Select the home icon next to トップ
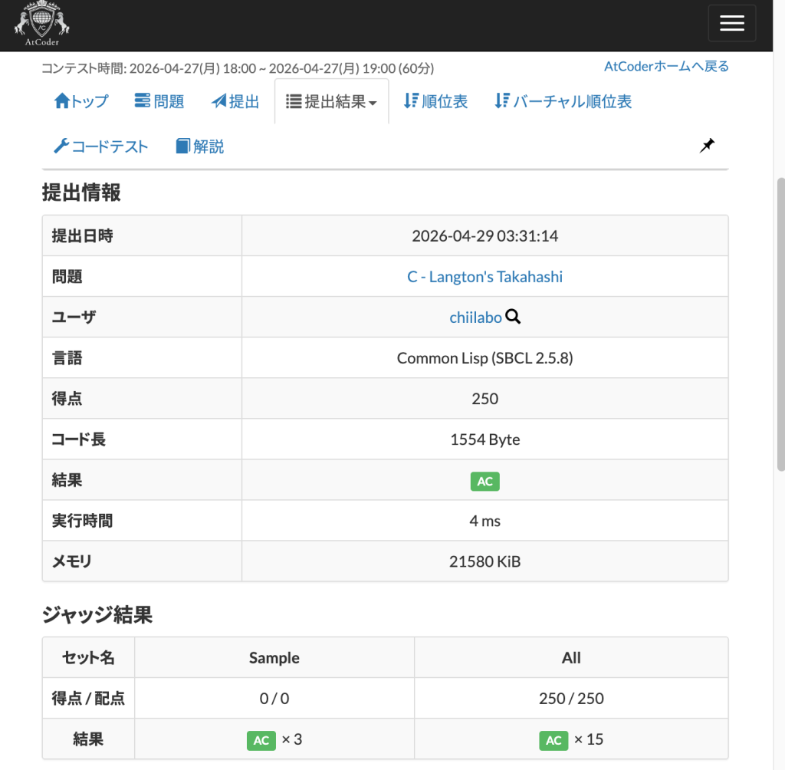The height and width of the screenshot is (770, 785). (x=61, y=100)
